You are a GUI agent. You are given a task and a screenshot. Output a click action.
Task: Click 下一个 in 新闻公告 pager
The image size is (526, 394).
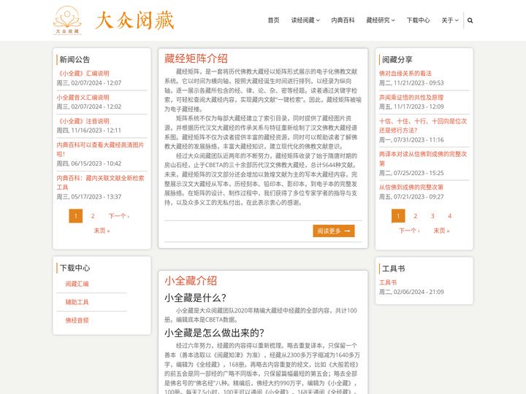119,216
